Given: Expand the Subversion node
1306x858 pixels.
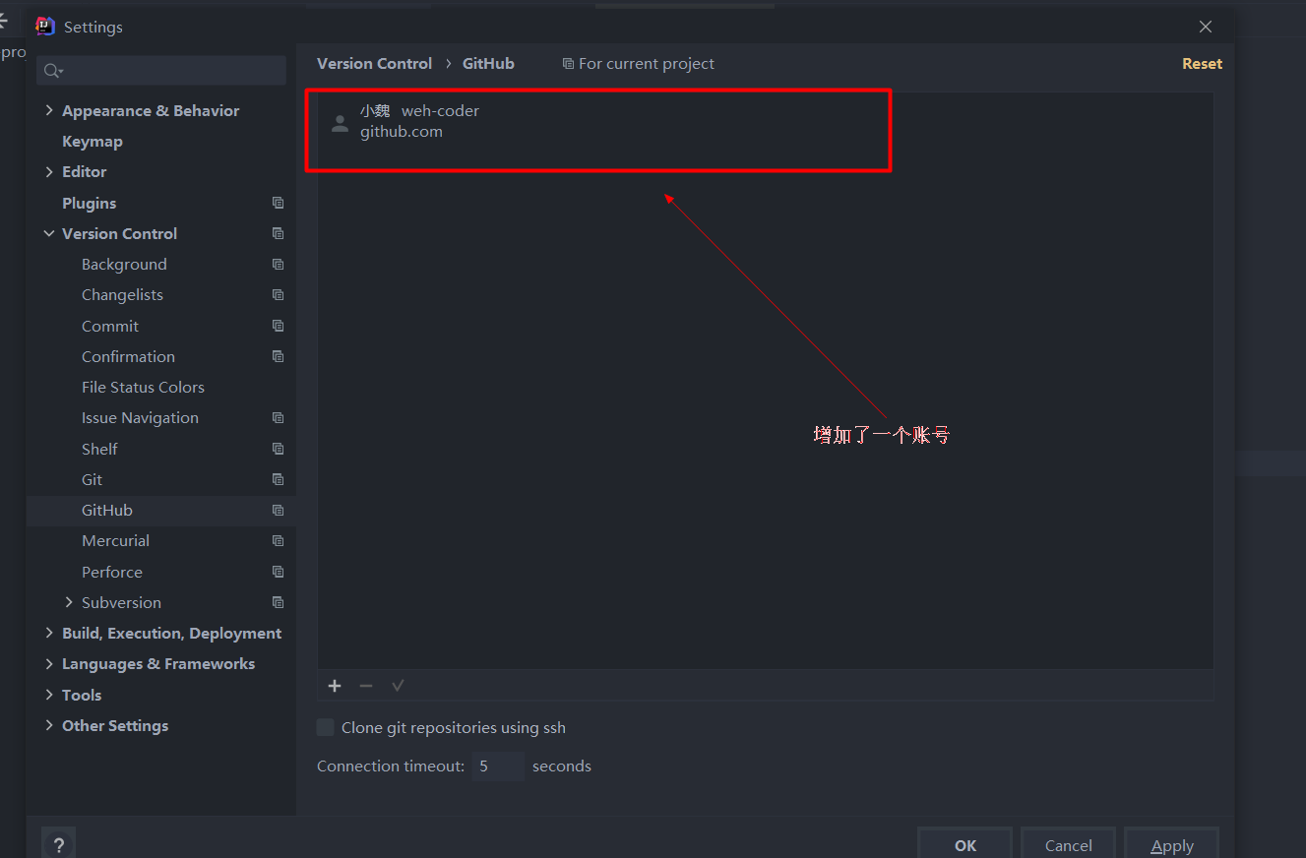Looking at the screenshot, I should [69, 602].
